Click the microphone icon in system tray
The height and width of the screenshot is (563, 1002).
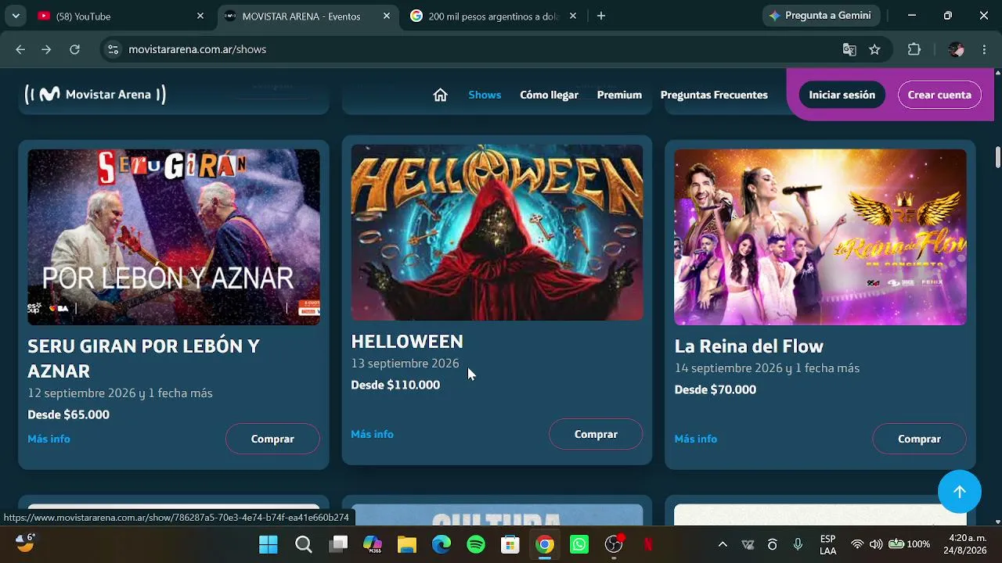(798, 544)
